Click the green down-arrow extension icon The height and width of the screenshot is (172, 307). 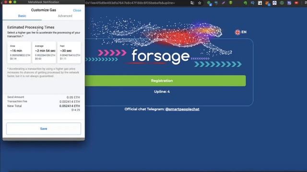231,3
